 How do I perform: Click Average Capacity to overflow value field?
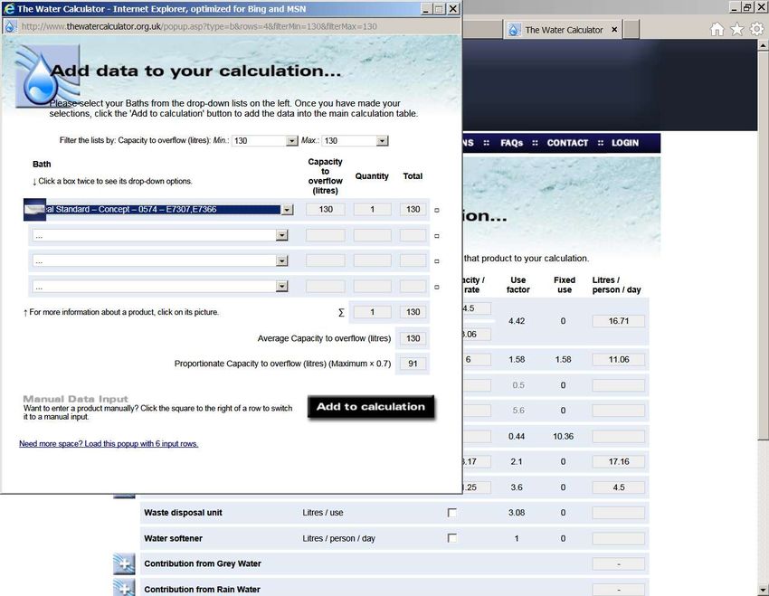(x=413, y=338)
